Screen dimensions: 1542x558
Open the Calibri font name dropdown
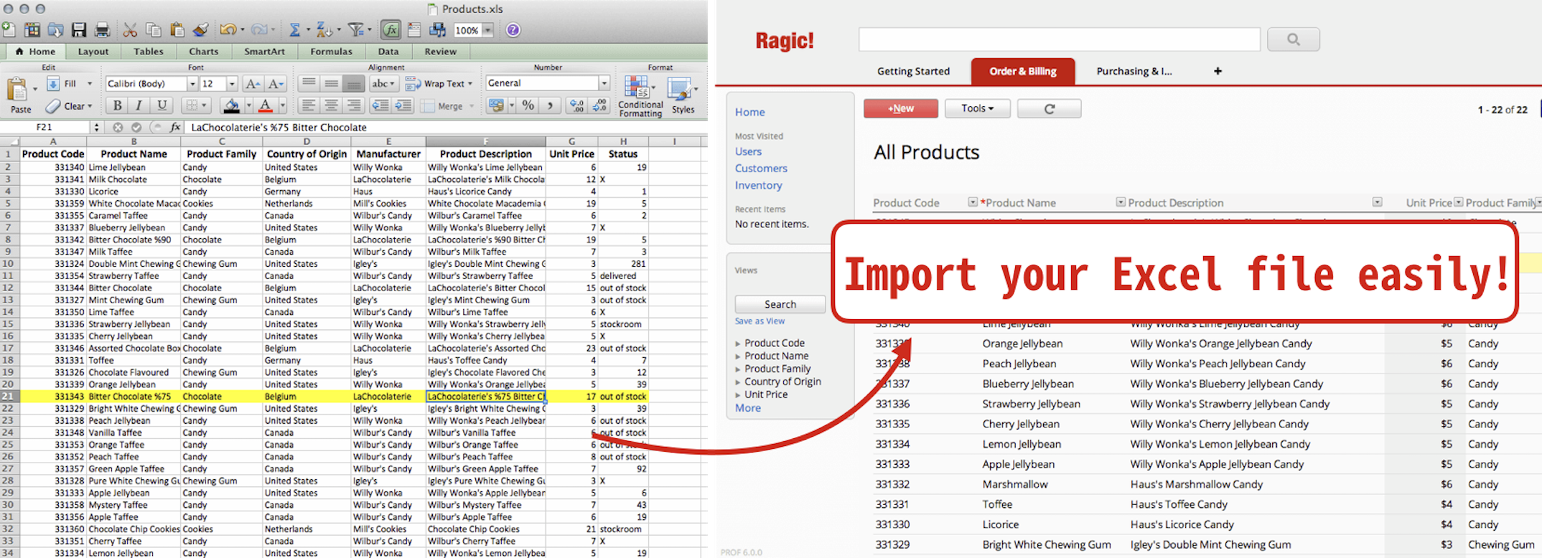pyautogui.click(x=192, y=84)
